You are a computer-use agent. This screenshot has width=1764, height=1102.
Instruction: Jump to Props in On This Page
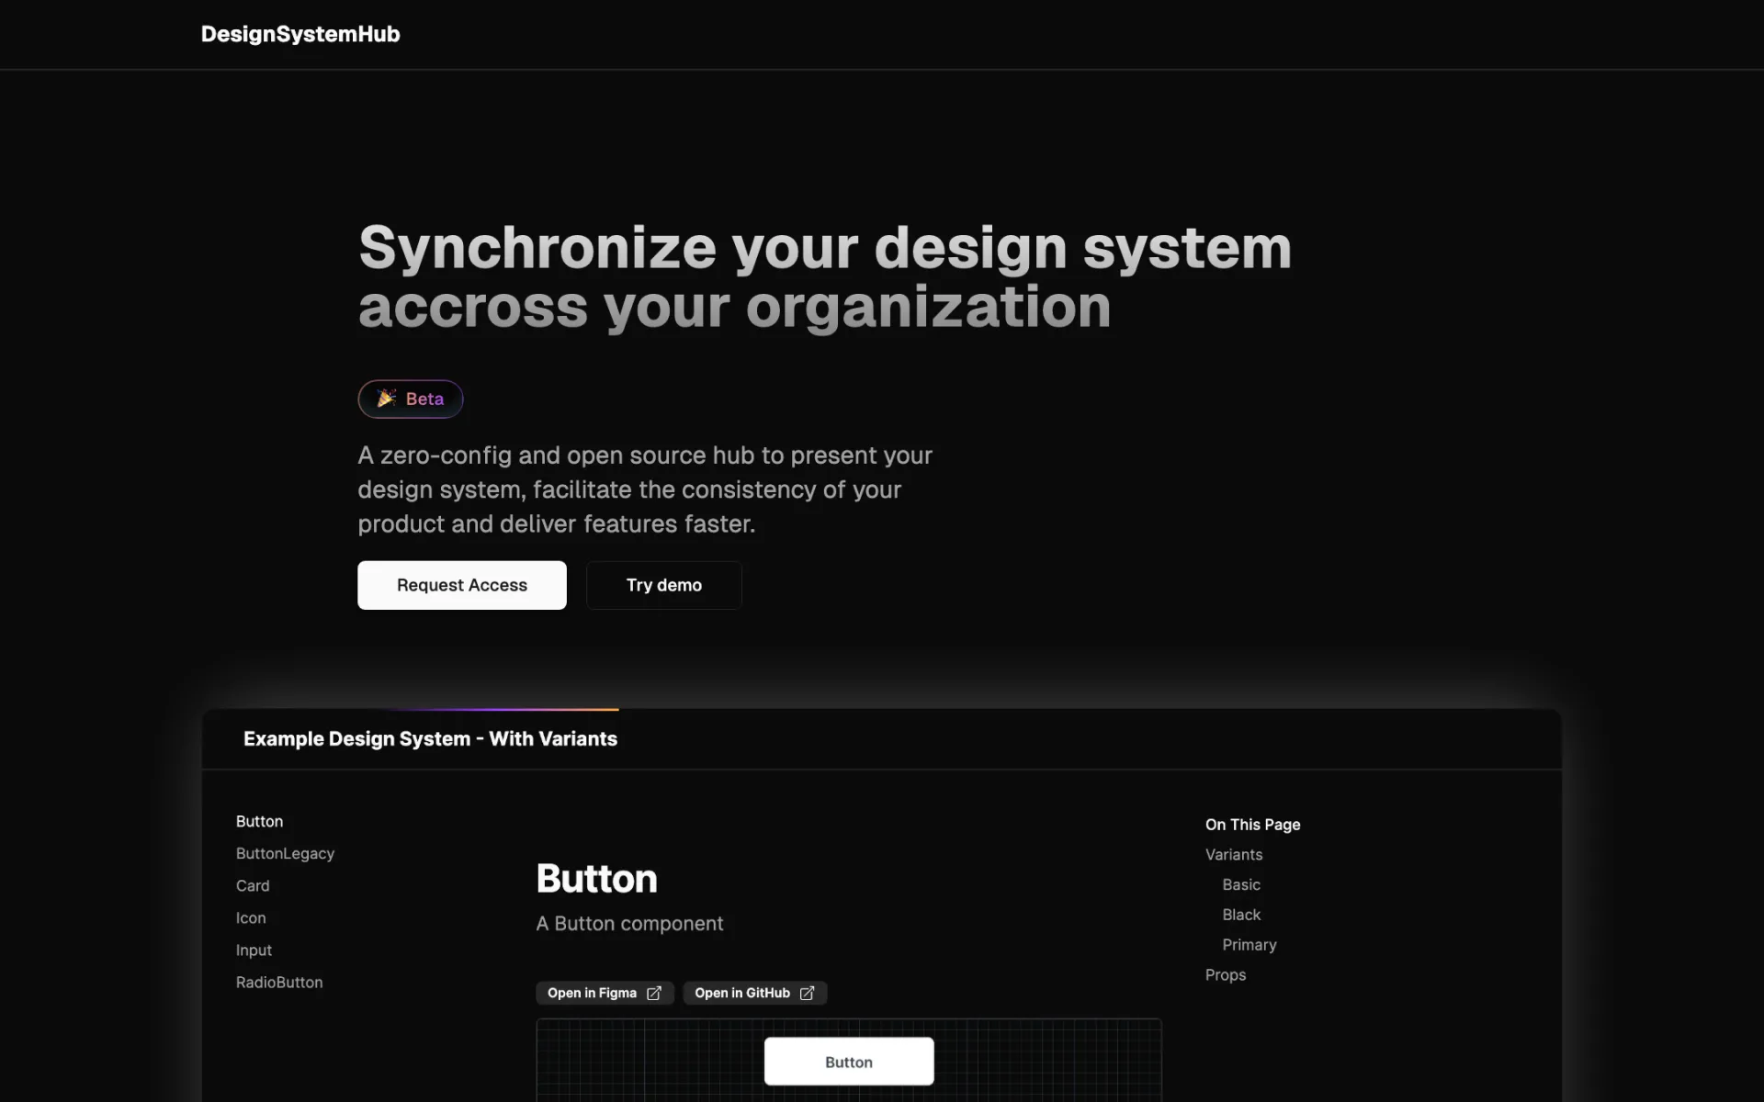point(1226,974)
